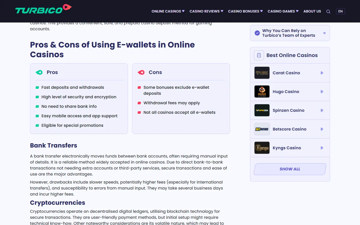Viewport: 360px width, 225px height.
Task: Click the Betscore Casino logo thumbnail
Action: tap(262, 129)
